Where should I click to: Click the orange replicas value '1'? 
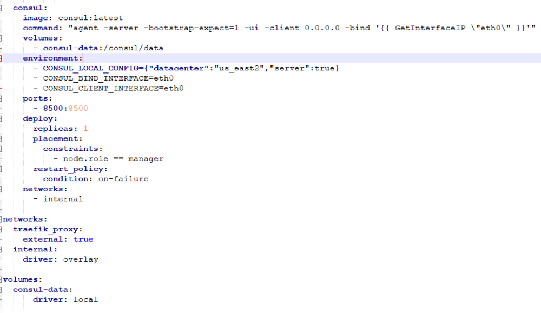85,129
